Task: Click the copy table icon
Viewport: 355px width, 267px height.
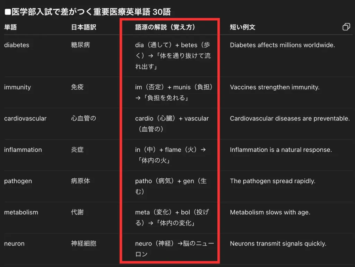Action: (x=346, y=27)
